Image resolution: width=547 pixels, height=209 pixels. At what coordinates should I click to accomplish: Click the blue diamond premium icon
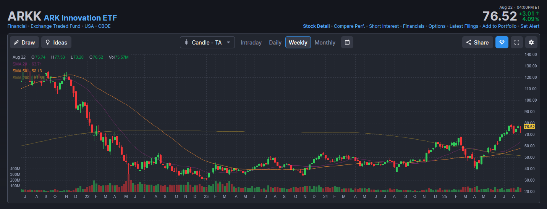coord(502,42)
